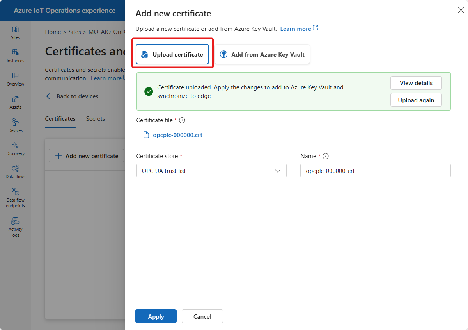Open Discovery in the sidebar

(x=15, y=148)
